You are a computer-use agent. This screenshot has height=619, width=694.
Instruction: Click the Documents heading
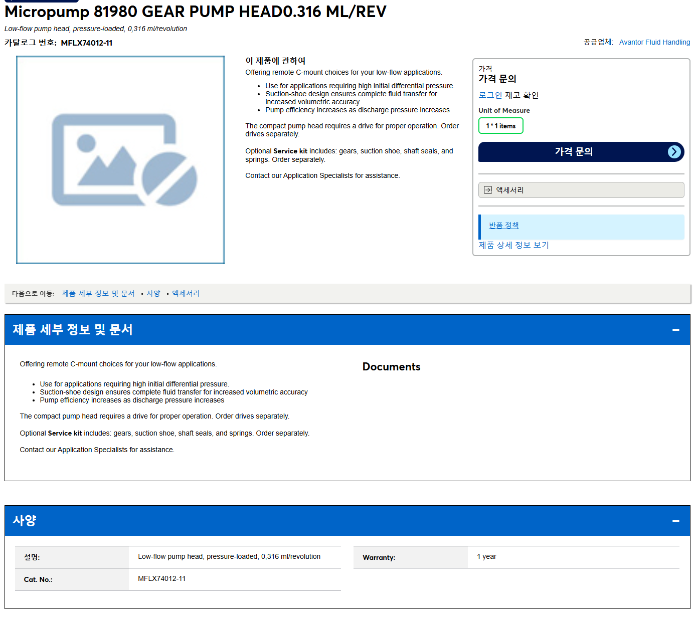(391, 367)
